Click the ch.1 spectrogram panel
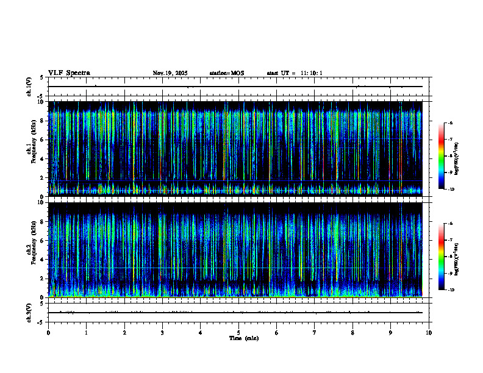This screenshot has width=483, height=373. [x=235, y=149]
